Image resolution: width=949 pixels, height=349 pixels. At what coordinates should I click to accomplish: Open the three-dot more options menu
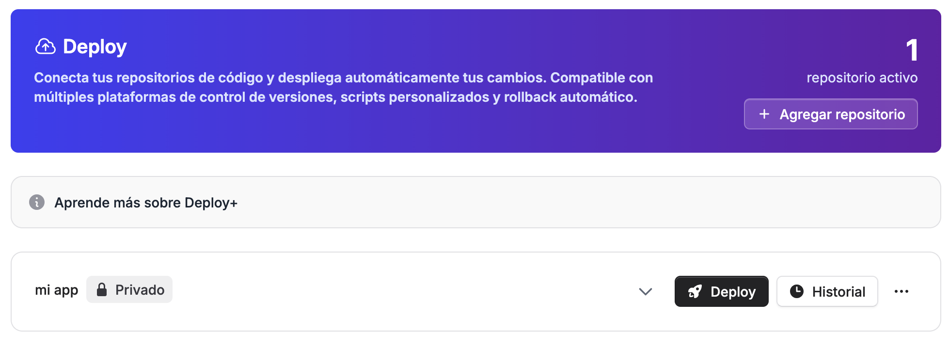point(901,291)
